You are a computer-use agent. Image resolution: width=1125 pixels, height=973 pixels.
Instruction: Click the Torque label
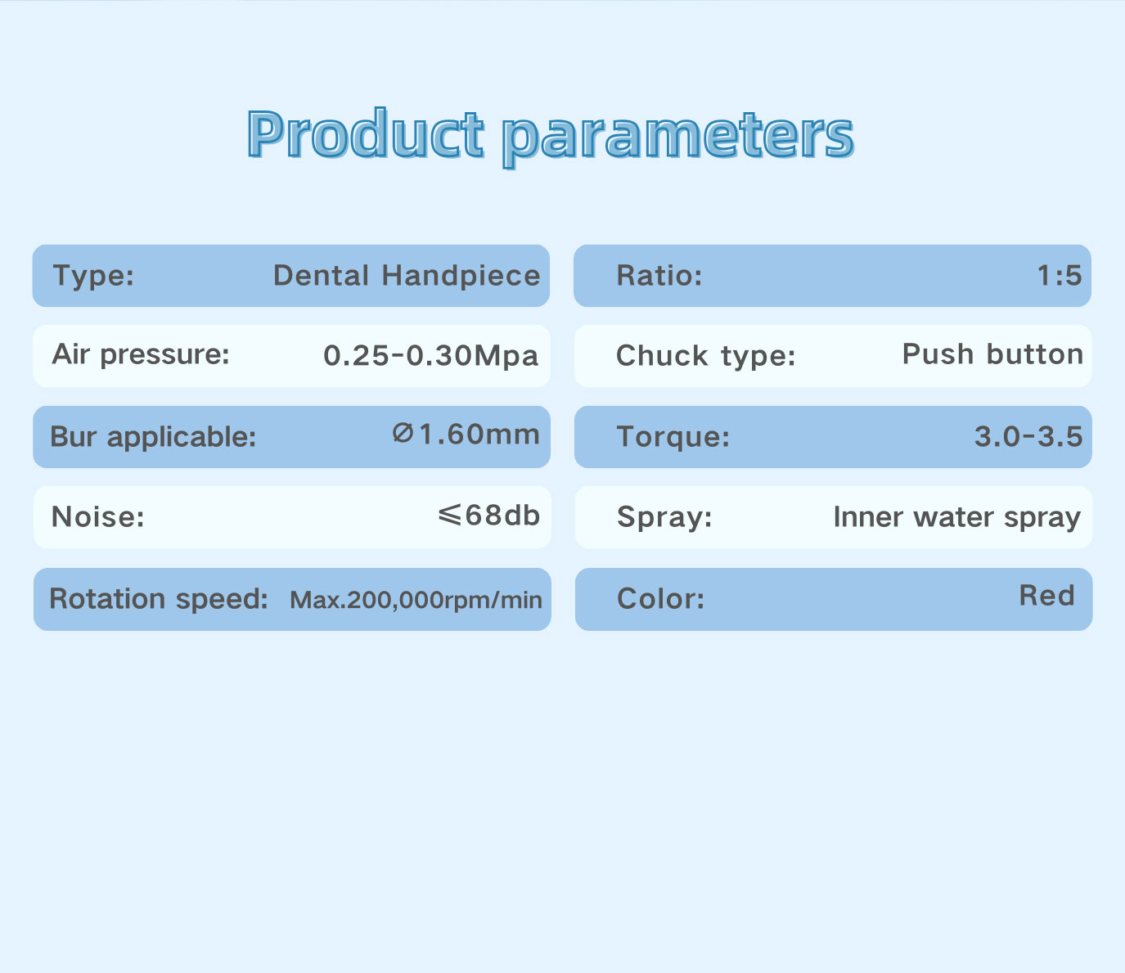coord(673,437)
